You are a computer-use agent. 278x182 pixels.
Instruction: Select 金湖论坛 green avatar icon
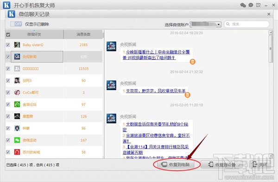(17, 104)
